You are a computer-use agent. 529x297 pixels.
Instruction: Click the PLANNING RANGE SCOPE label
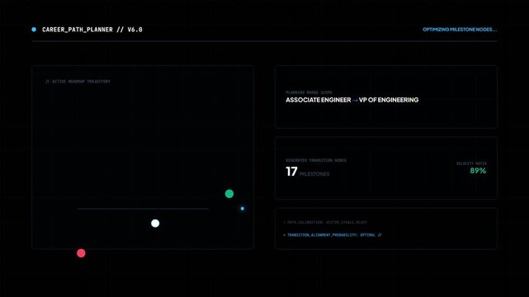[x=309, y=92]
